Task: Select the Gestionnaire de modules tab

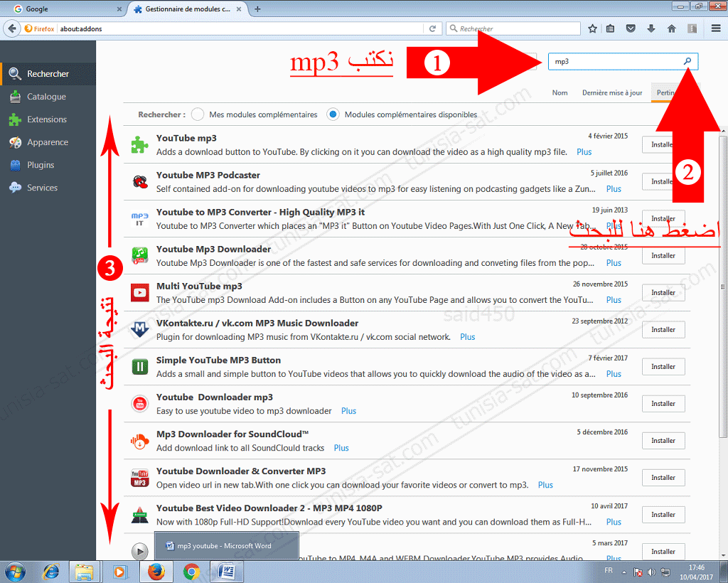Action: point(187,9)
